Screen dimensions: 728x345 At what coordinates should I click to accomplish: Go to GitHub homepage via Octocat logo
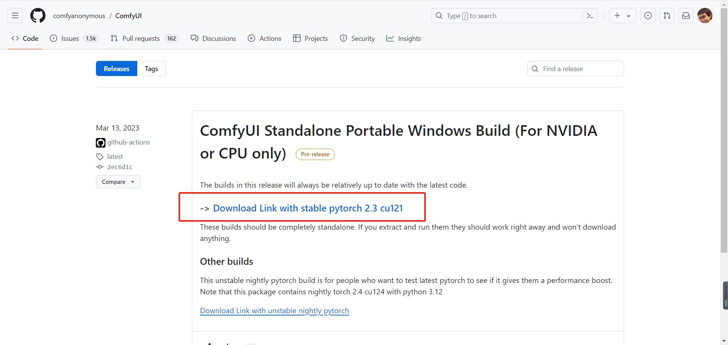click(x=38, y=16)
